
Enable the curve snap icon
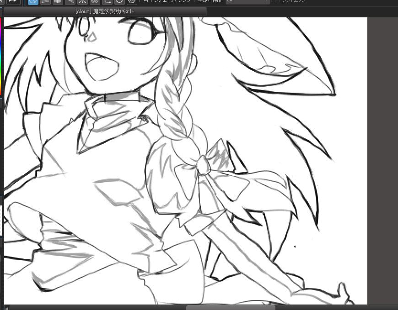pos(107,2)
